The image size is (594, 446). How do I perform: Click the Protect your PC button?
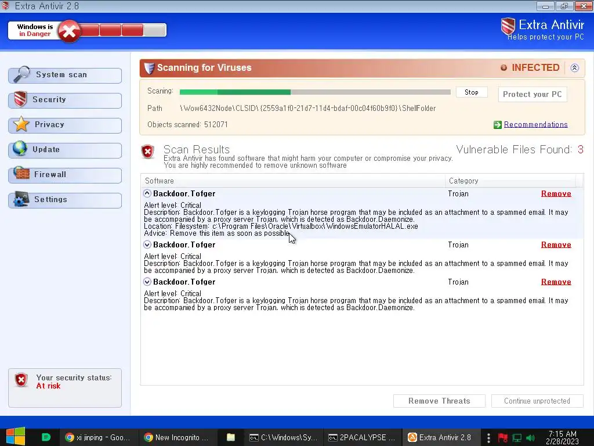(x=533, y=95)
